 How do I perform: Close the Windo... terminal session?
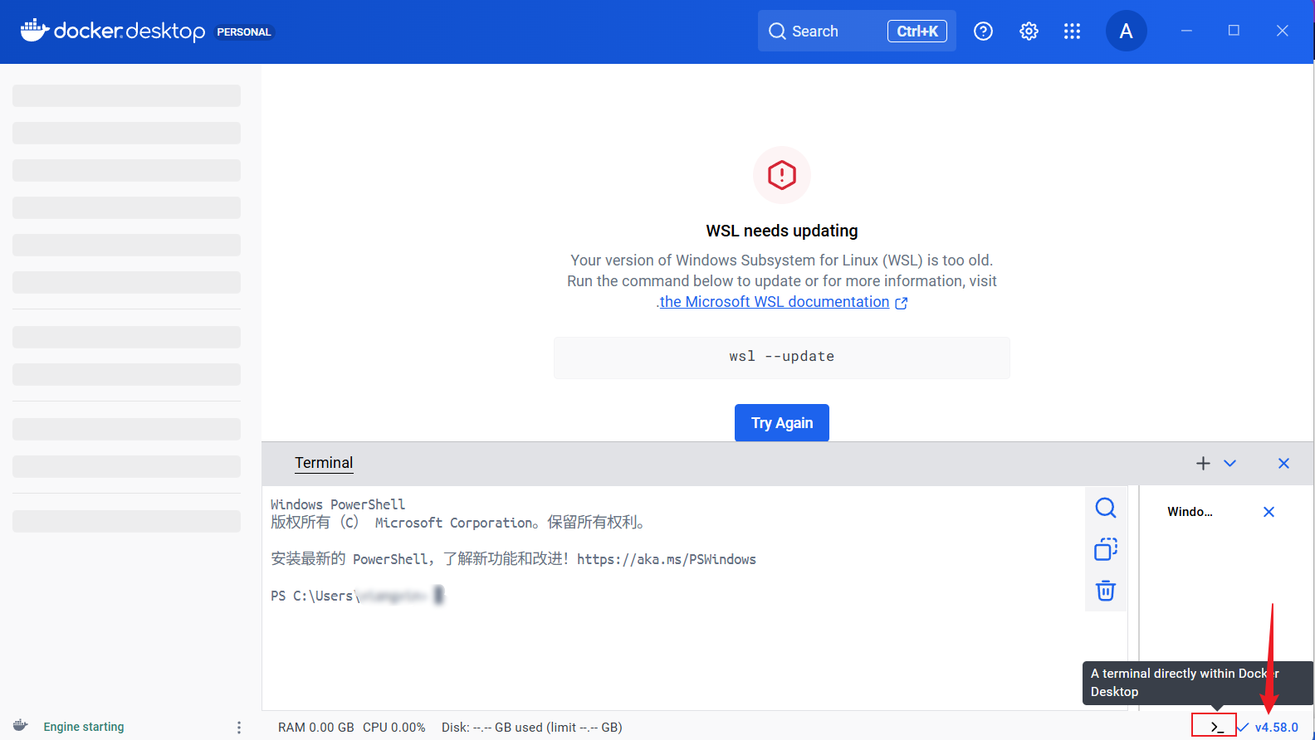point(1269,512)
